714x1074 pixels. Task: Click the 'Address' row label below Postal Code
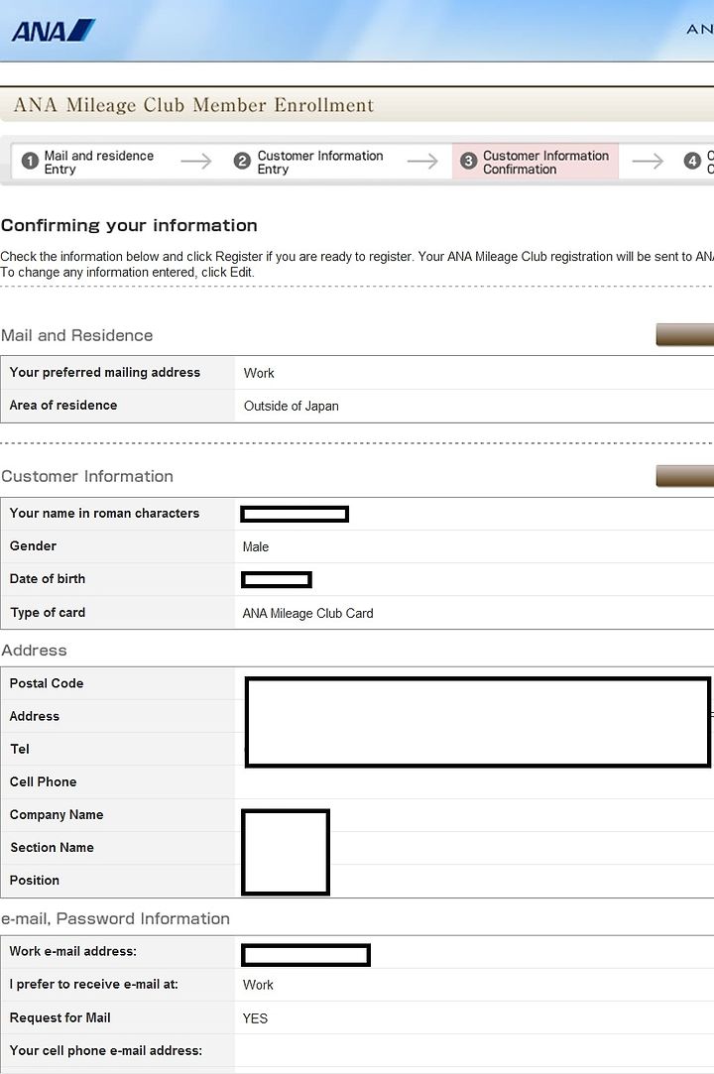point(35,716)
